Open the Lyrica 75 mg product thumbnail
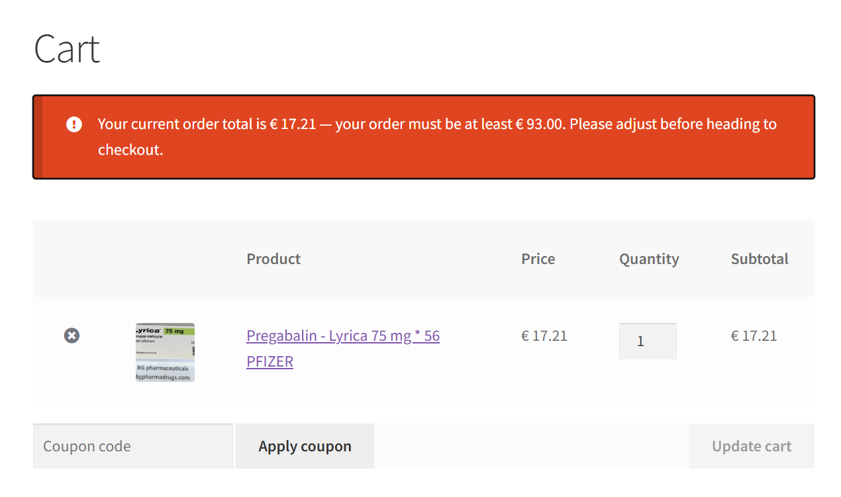This screenshot has width=841, height=497. coord(165,352)
